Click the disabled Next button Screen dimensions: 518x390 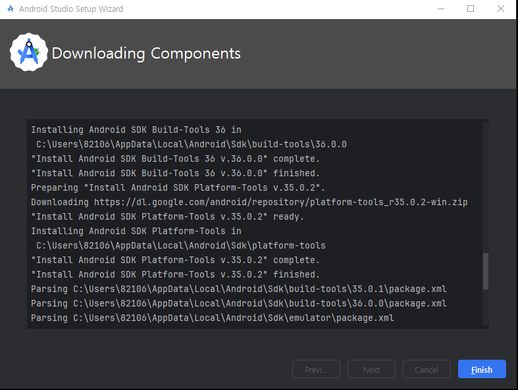tap(371, 369)
